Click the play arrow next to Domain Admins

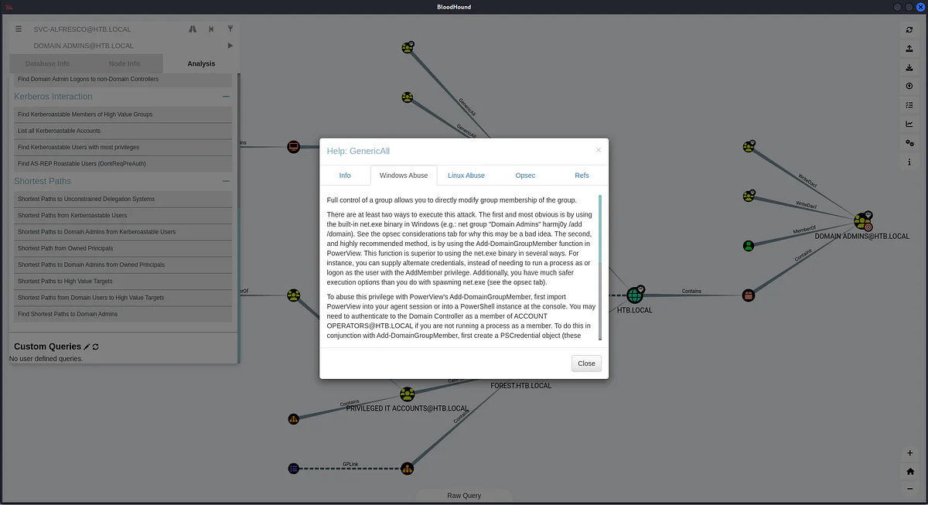[230, 46]
